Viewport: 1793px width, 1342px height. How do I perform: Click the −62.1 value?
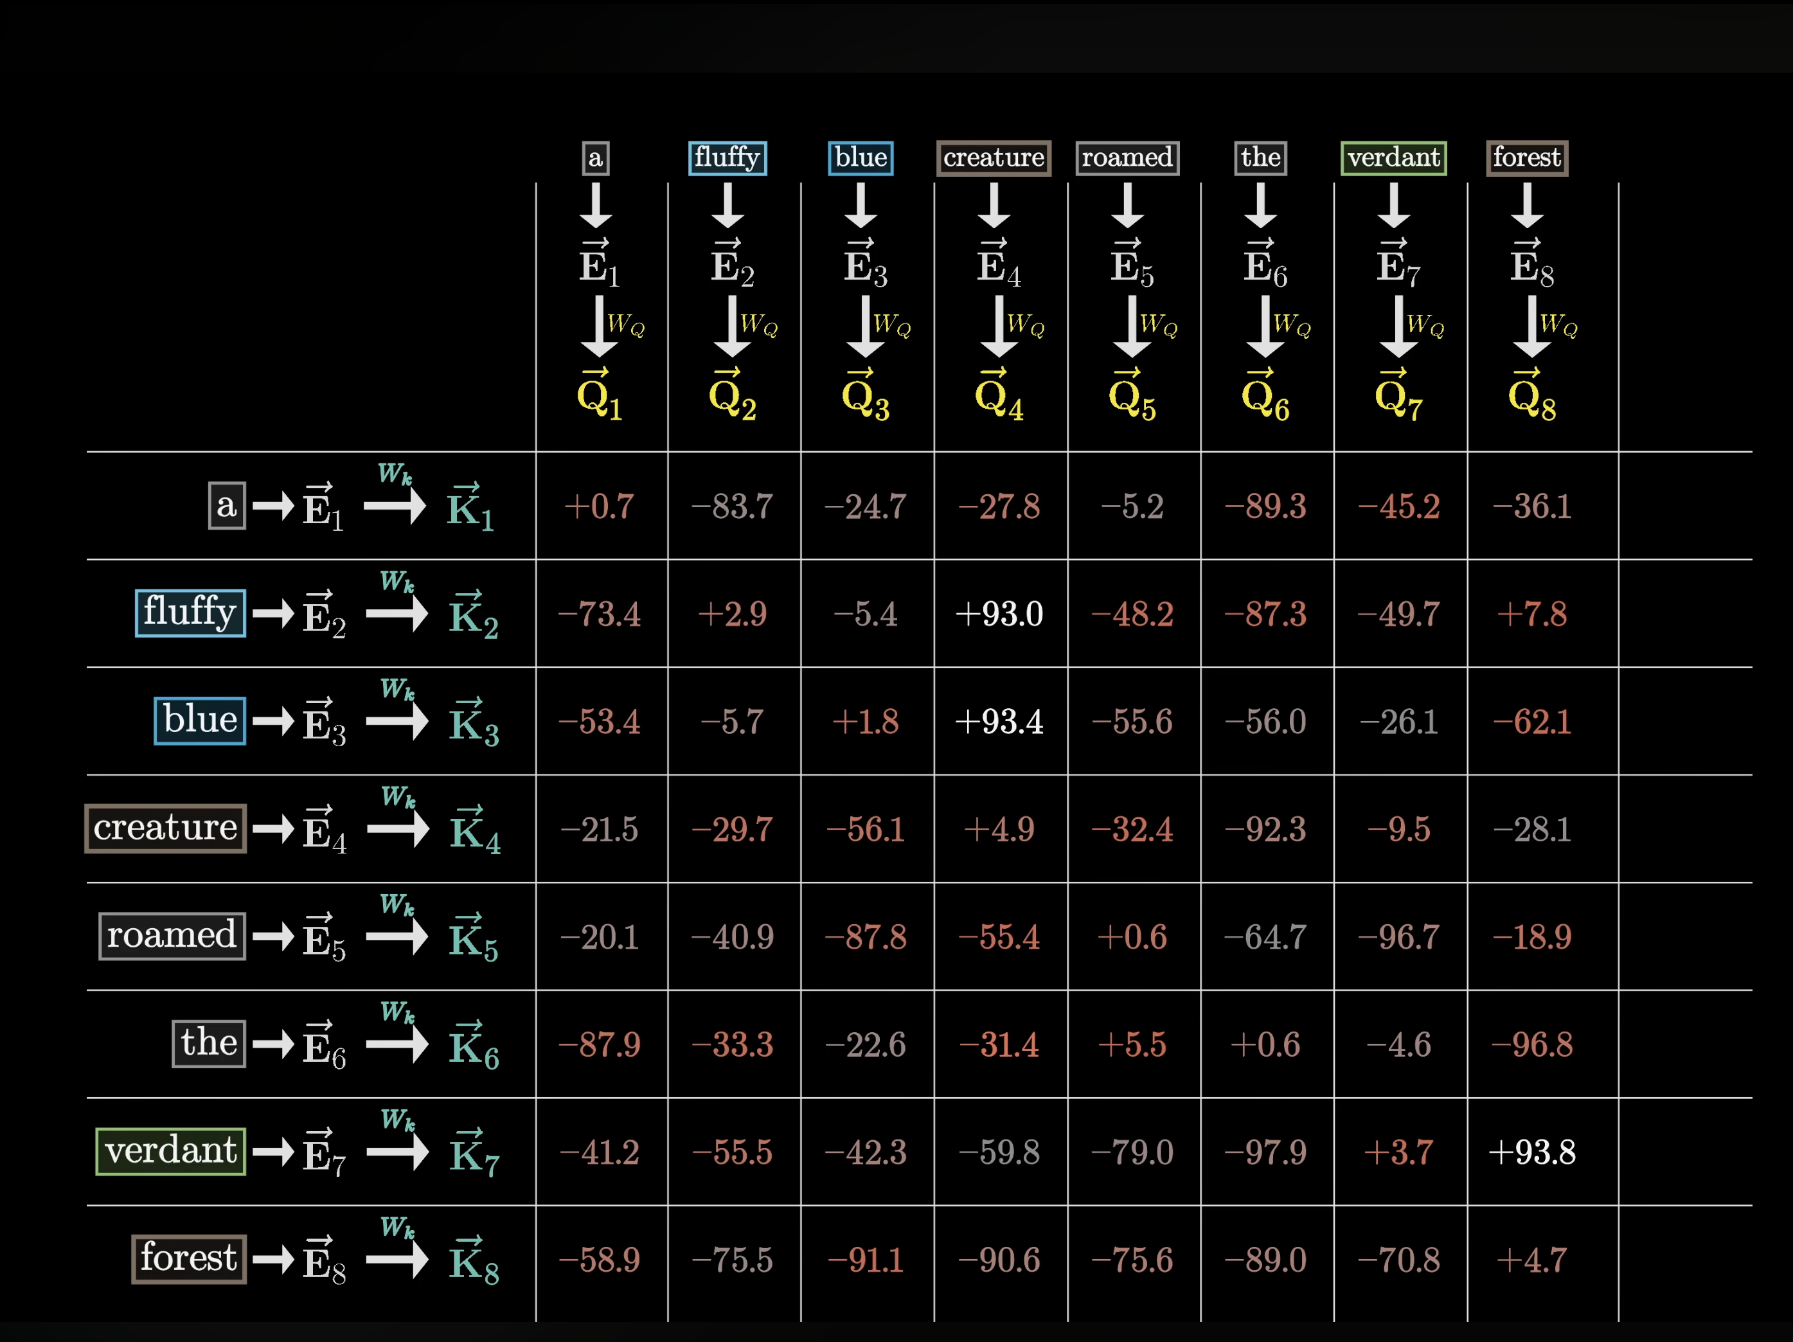click(x=1531, y=721)
